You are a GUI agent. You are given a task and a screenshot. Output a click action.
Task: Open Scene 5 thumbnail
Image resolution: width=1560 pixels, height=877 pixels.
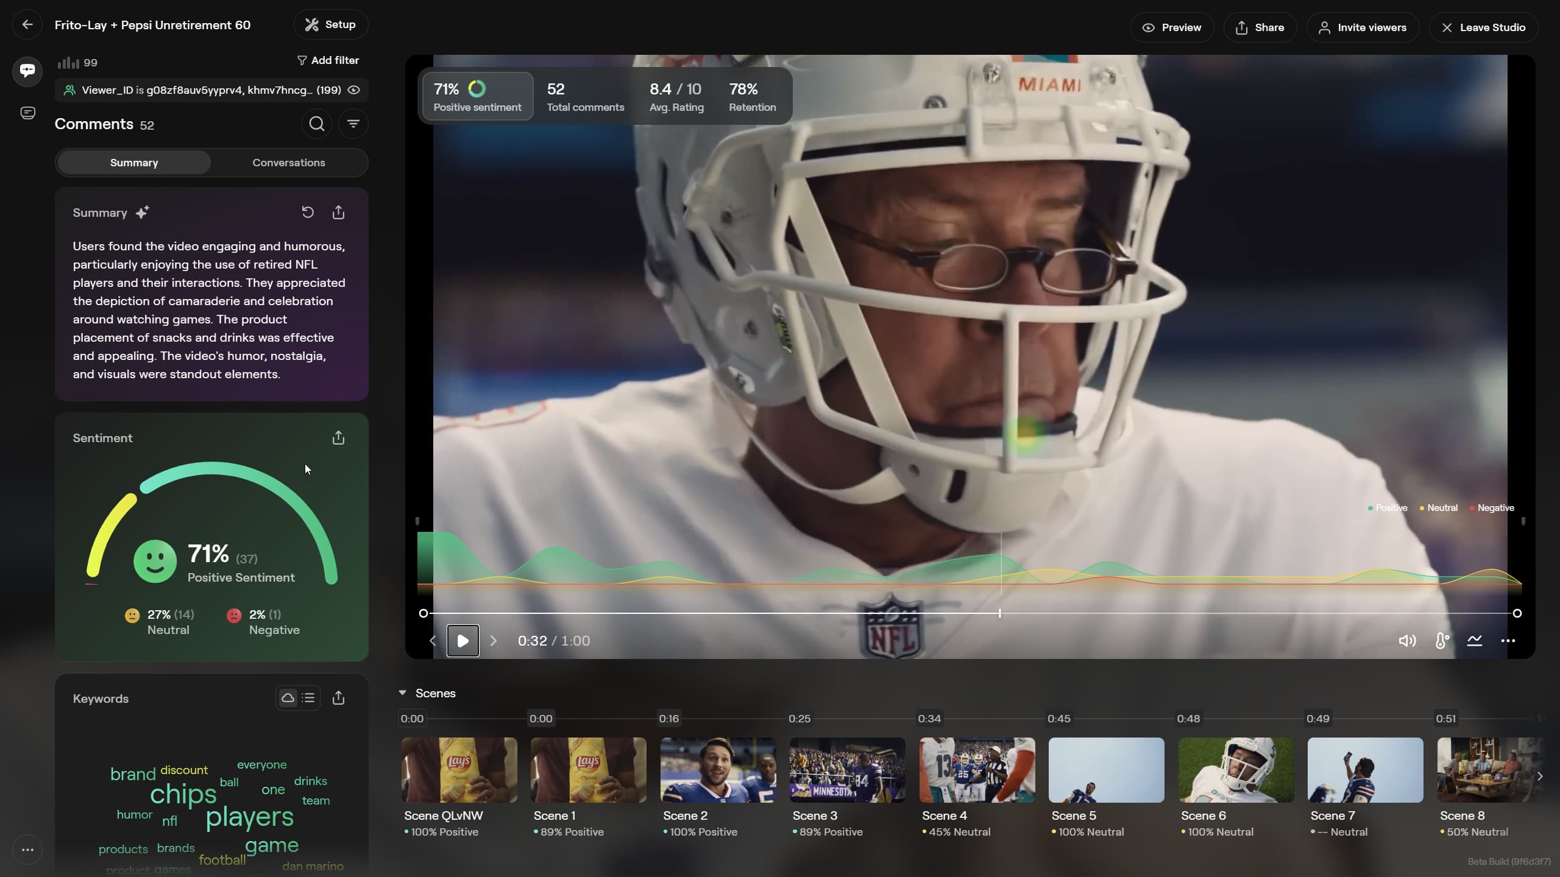pos(1107,770)
